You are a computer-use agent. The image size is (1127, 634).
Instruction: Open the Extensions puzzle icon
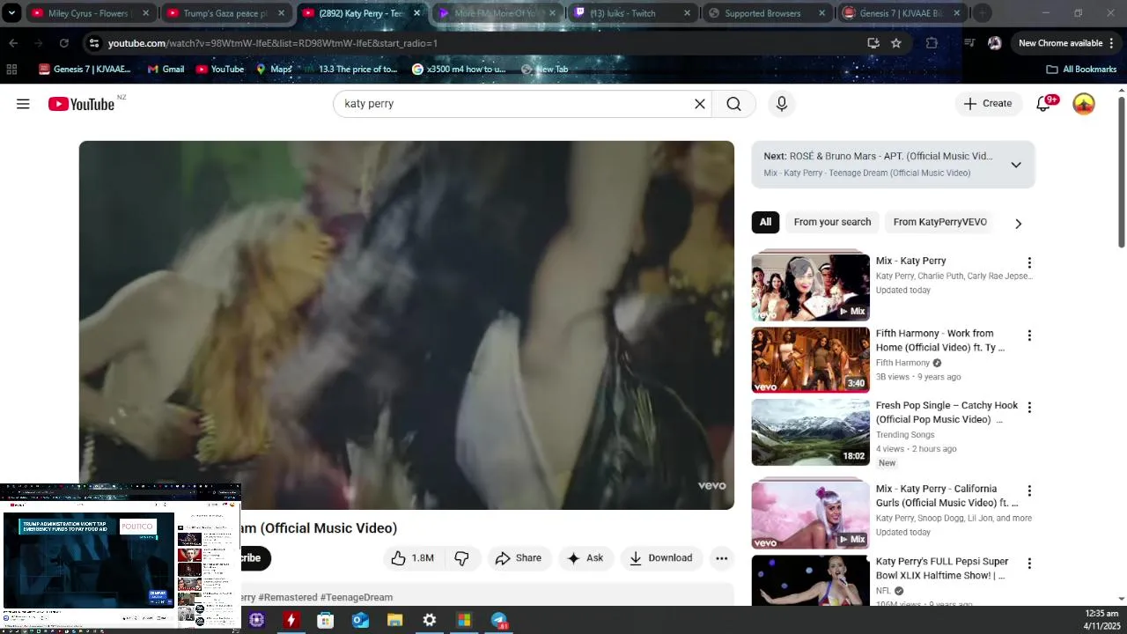pos(932,43)
